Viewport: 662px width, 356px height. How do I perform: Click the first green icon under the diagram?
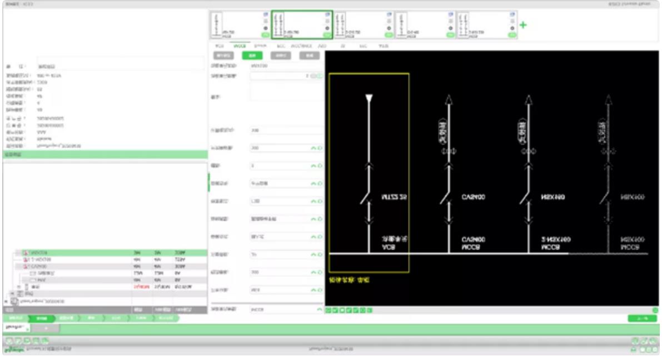pos(328,309)
